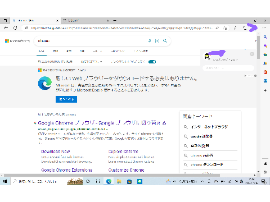Select the first (All) Bing results tab

coord(42,51)
